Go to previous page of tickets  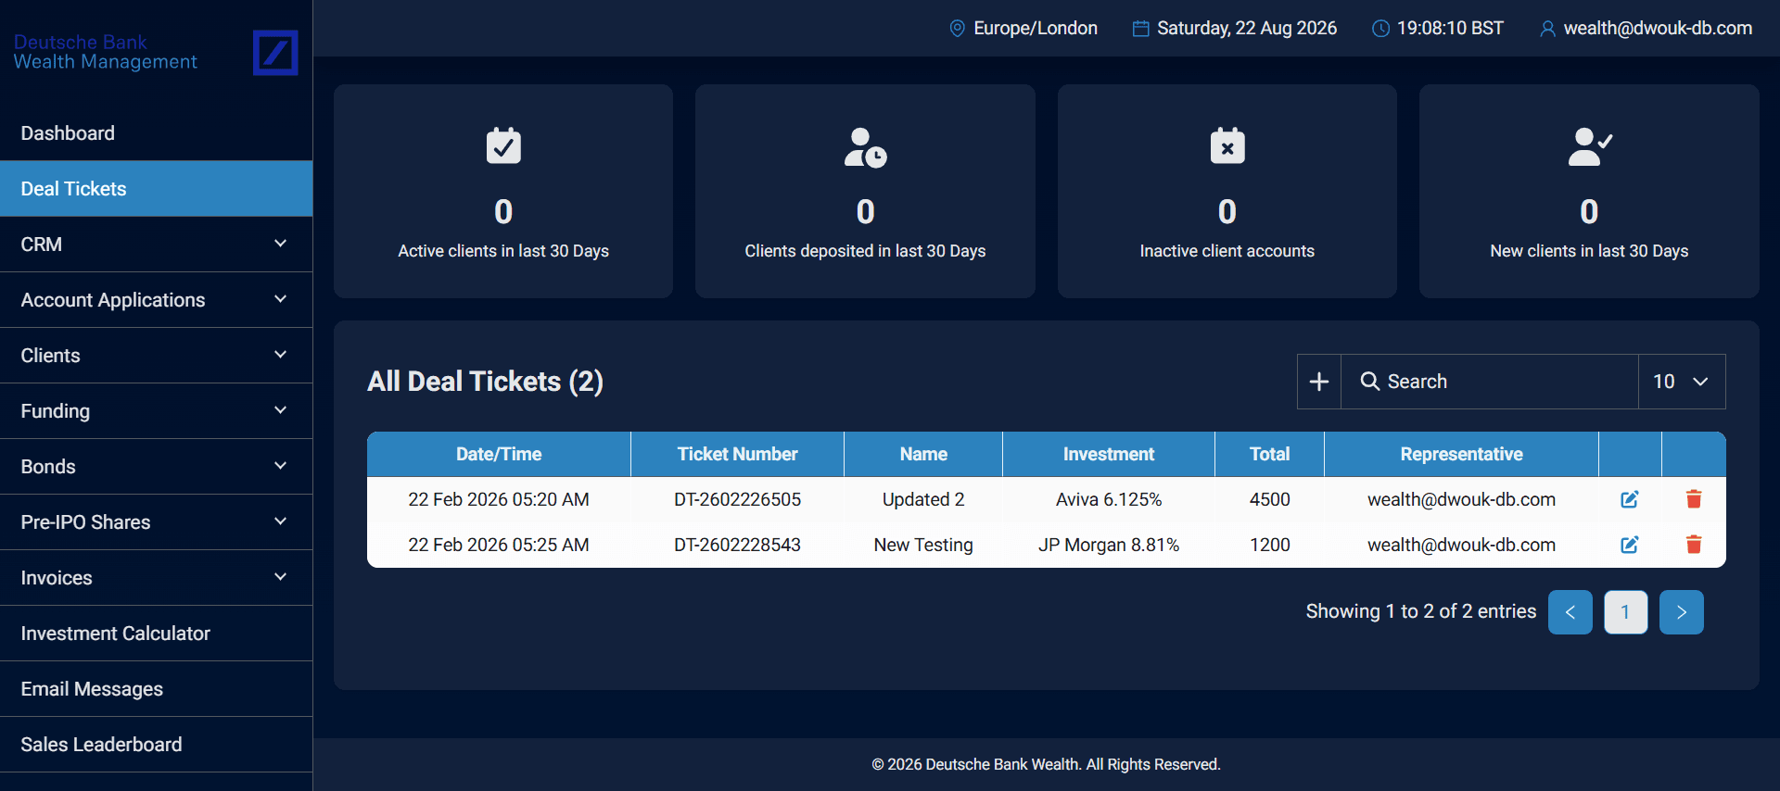(x=1570, y=612)
